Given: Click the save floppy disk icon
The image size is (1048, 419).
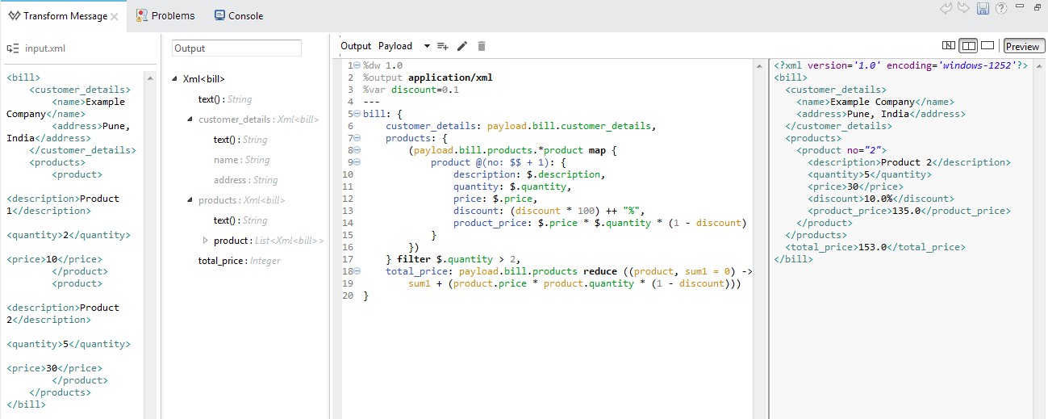Looking at the screenshot, I should (983, 8).
